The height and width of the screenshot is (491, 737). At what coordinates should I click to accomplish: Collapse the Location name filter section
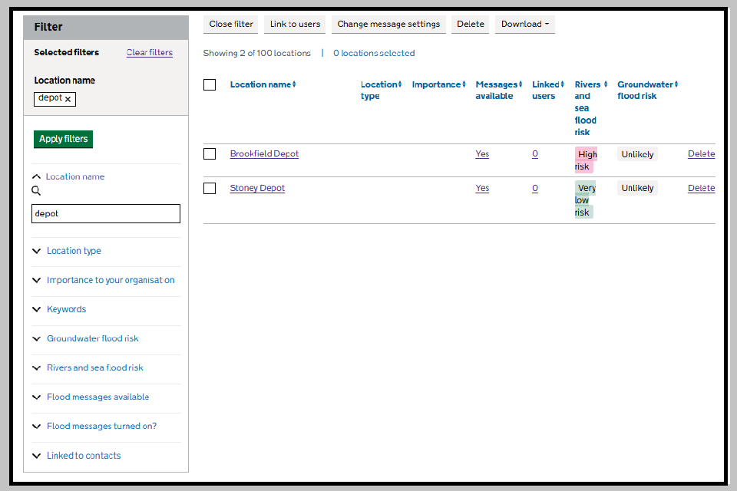[x=74, y=176]
